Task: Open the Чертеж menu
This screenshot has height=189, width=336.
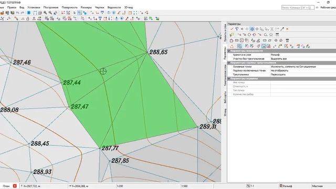Action: pos(99,7)
